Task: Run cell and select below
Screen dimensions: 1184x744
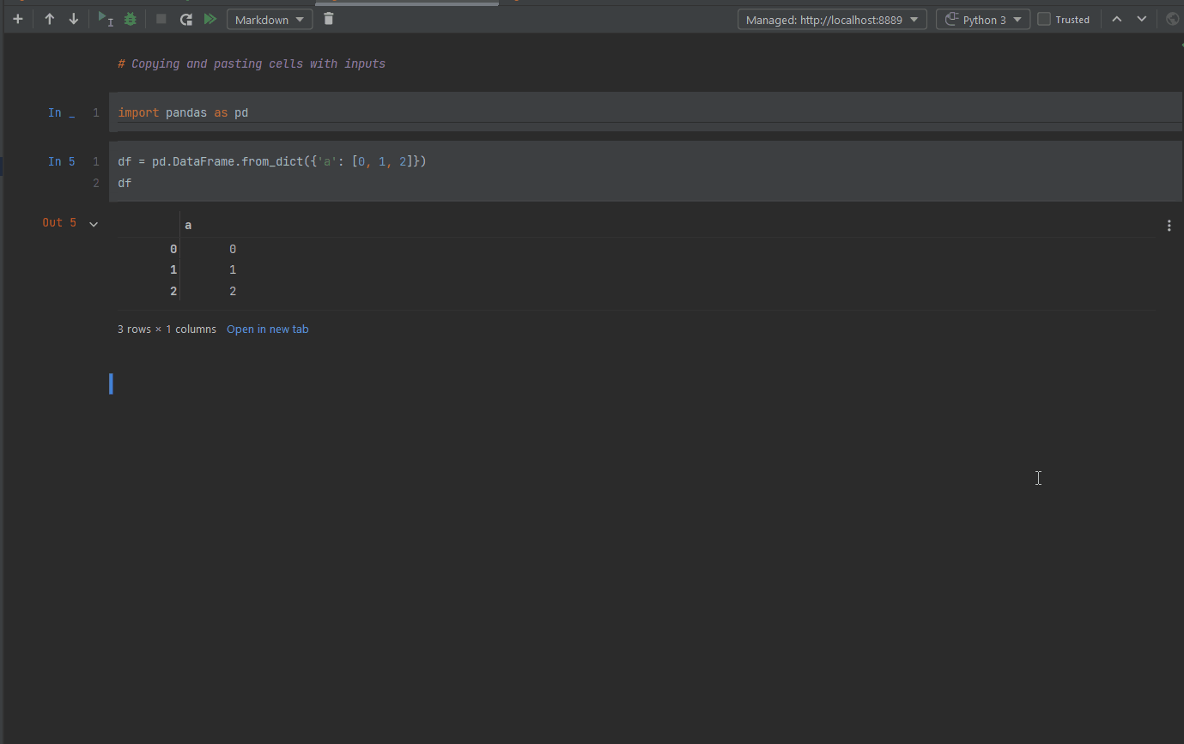Action: (x=106, y=19)
